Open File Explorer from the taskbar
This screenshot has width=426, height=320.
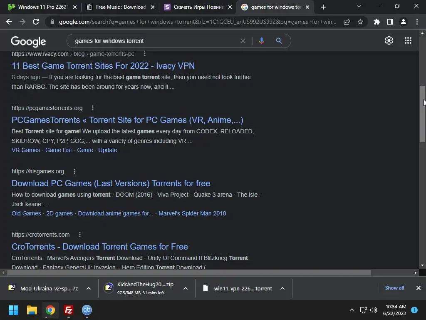coord(32,310)
